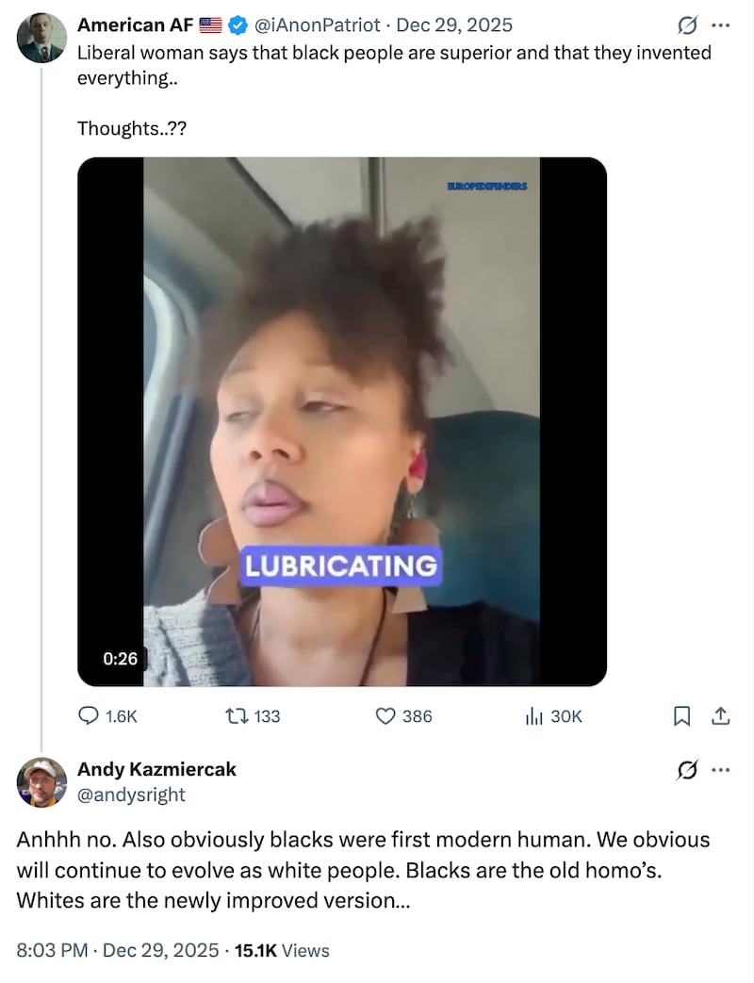Click the blue verified badge next to American AF
This screenshot has height=983, width=754.
coord(233,25)
